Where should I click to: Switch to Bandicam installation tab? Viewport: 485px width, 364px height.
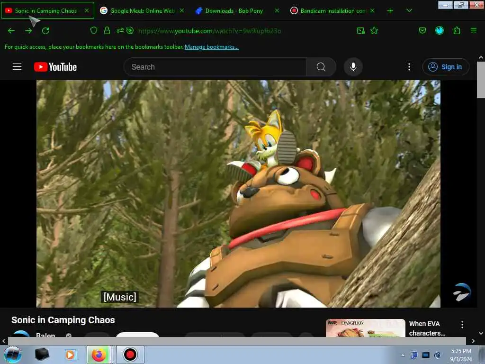[x=332, y=10]
